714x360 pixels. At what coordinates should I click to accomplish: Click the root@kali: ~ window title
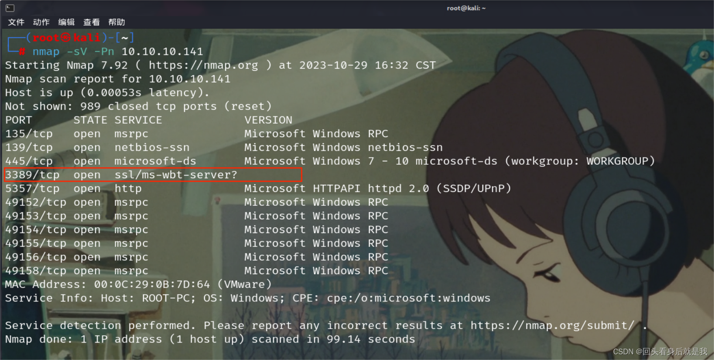466,8
